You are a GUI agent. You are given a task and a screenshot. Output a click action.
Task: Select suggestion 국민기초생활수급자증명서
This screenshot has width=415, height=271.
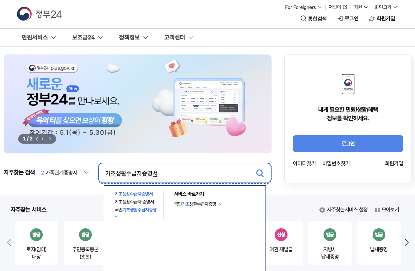135,213
